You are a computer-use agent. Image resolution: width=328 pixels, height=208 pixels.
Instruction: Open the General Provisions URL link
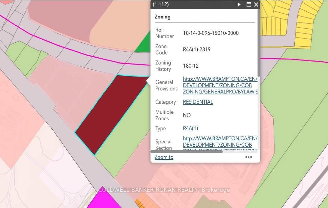(x=220, y=85)
